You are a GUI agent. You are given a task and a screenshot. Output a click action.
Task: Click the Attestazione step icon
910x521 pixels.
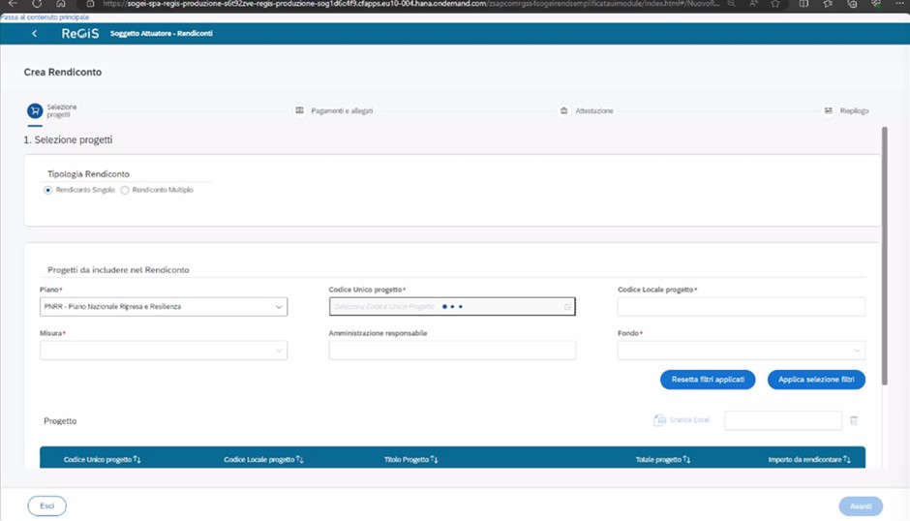pyautogui.click(x=564, y=111)
